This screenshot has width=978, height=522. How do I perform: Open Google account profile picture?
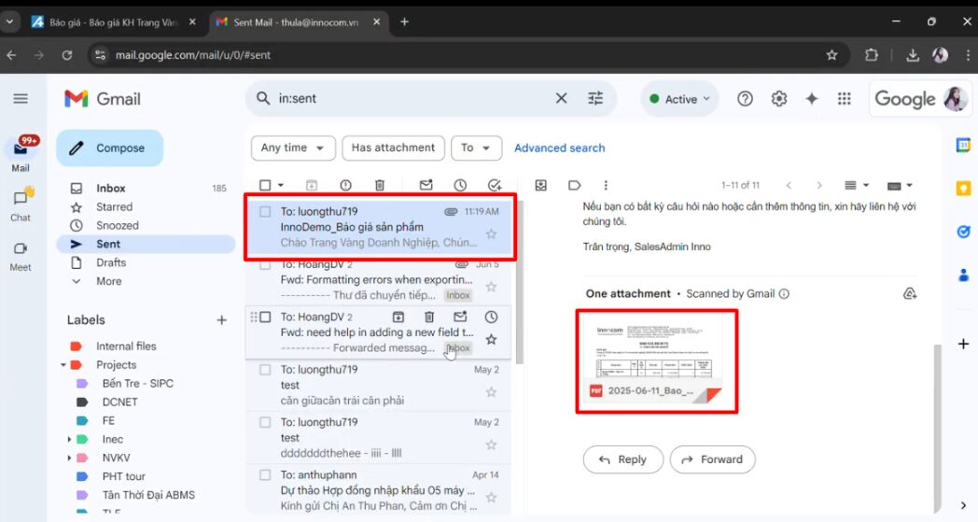[956, 99]
